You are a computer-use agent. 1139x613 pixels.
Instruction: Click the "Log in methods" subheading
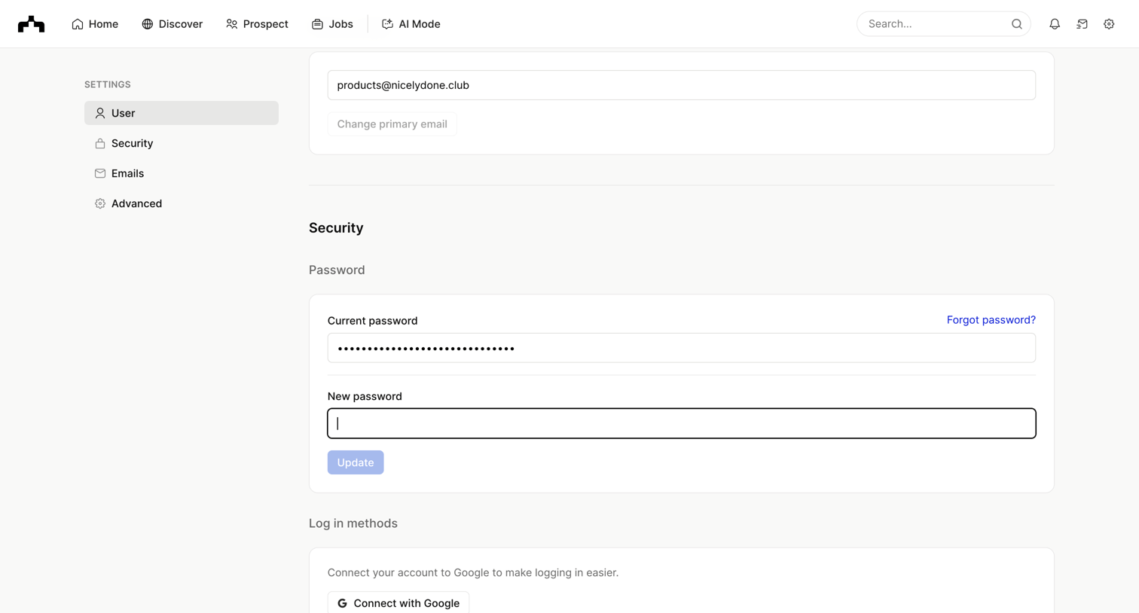point(353,523)
